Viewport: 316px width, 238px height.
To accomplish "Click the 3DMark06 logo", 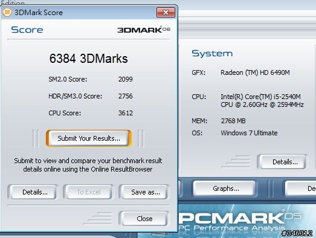I will coord(144,30).
